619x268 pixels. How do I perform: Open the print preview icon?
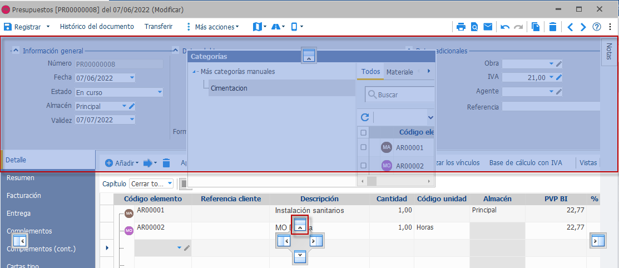474,27
